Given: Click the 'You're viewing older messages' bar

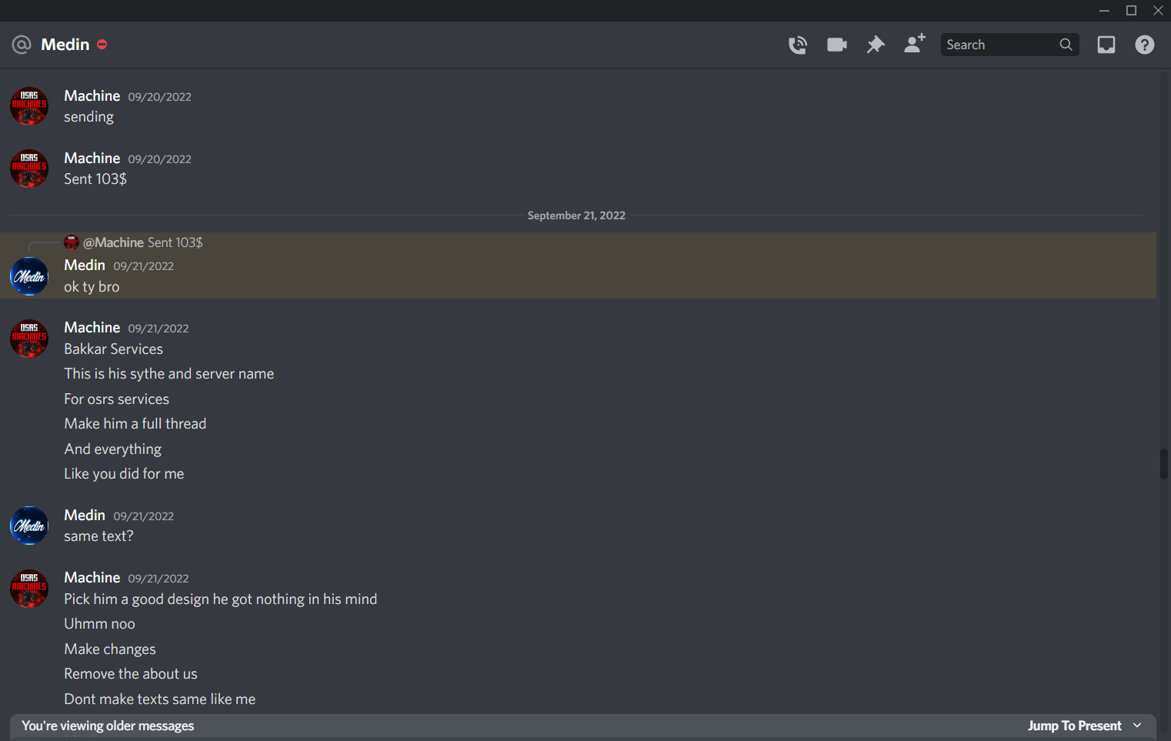Looking at the screenshot, I should 582,726.
